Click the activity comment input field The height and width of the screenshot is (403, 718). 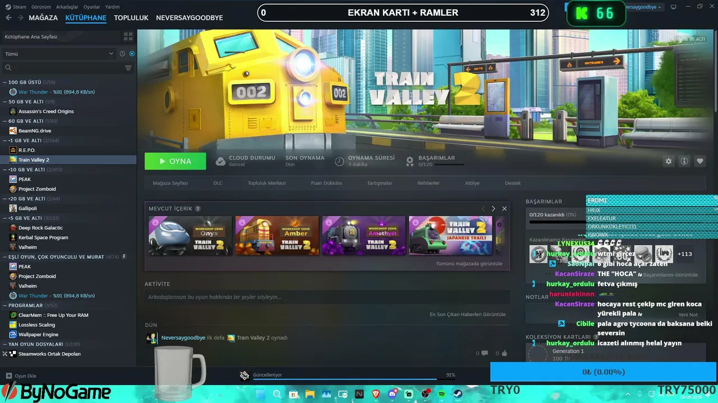pos(327,297)
